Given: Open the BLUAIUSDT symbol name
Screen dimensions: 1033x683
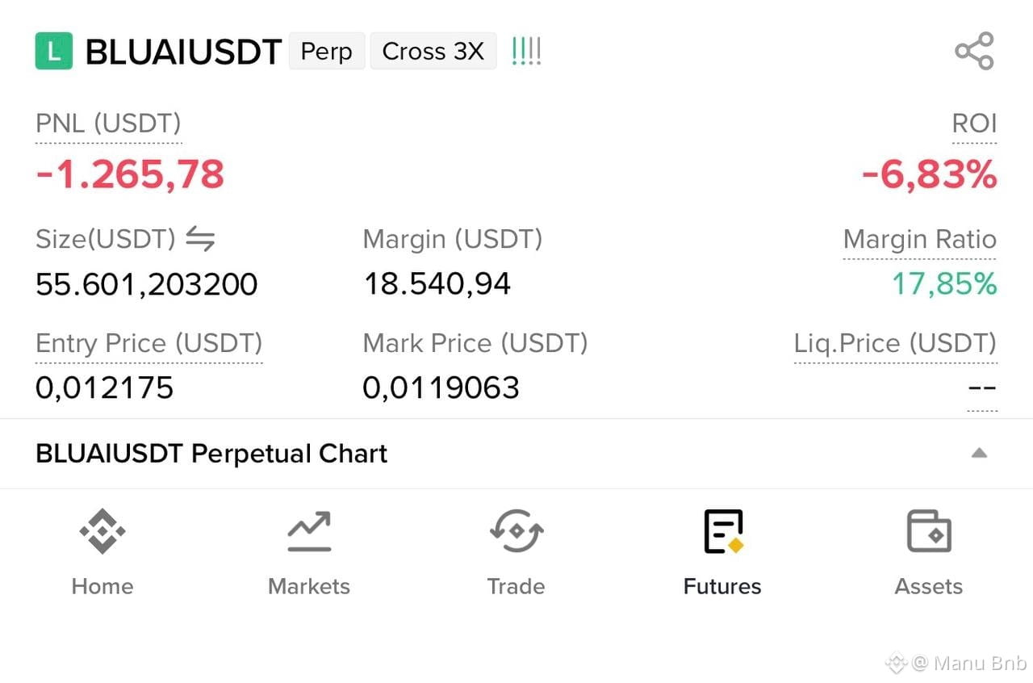Looking at the screenshot, I should (x=183, y=52).
